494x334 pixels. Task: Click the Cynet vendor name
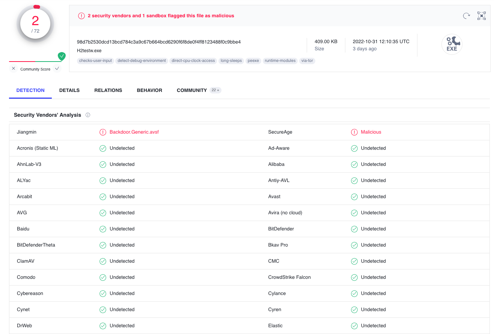pos(23,310)
